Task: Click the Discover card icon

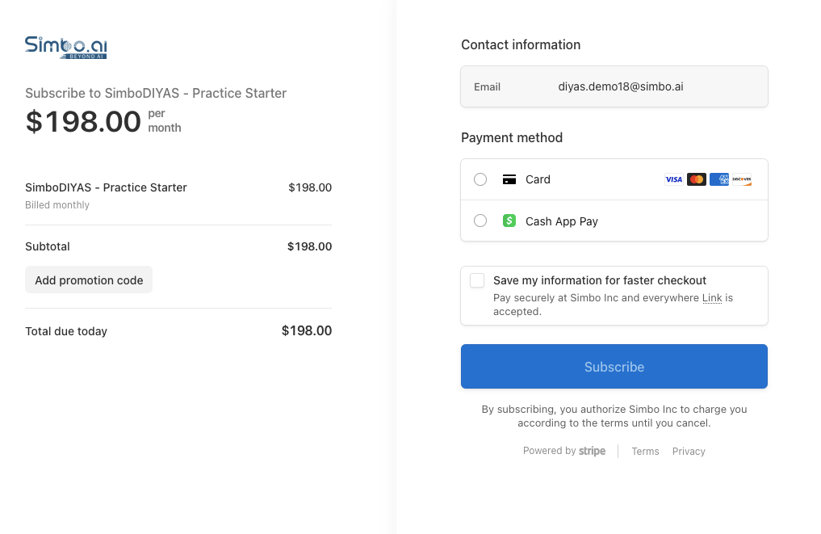Action: pos(741,179)
